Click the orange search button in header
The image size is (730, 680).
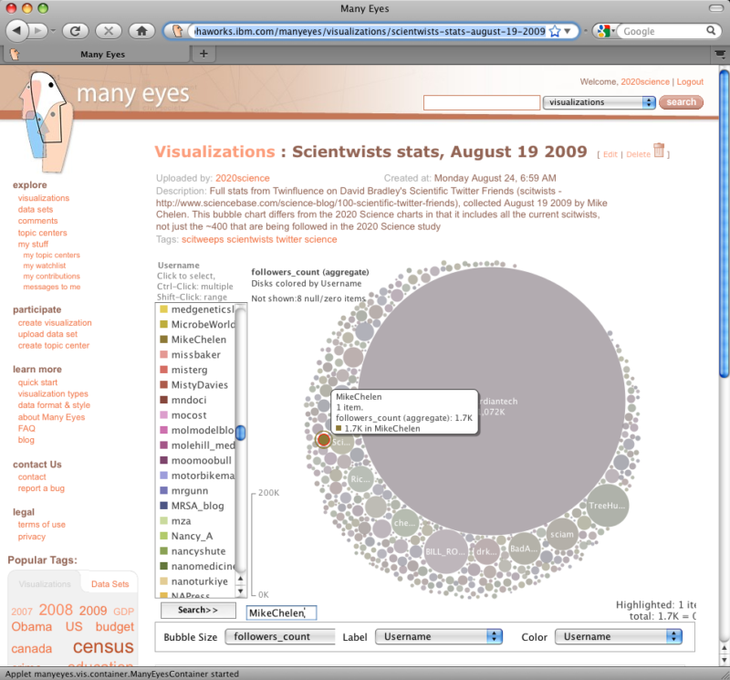point(681,102)
